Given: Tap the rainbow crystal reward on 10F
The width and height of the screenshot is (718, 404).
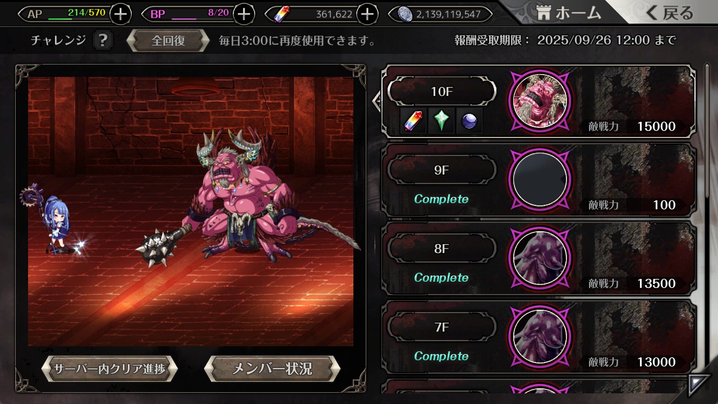Looking at the screenshot, I should [x=415, y=121].
